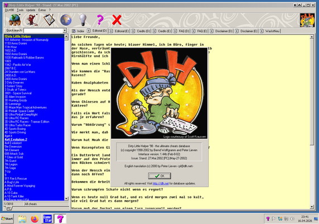Screen dimensions: 319x224
Task: Switch to the Disclaimer (D) tab
Action: (221, 31)
